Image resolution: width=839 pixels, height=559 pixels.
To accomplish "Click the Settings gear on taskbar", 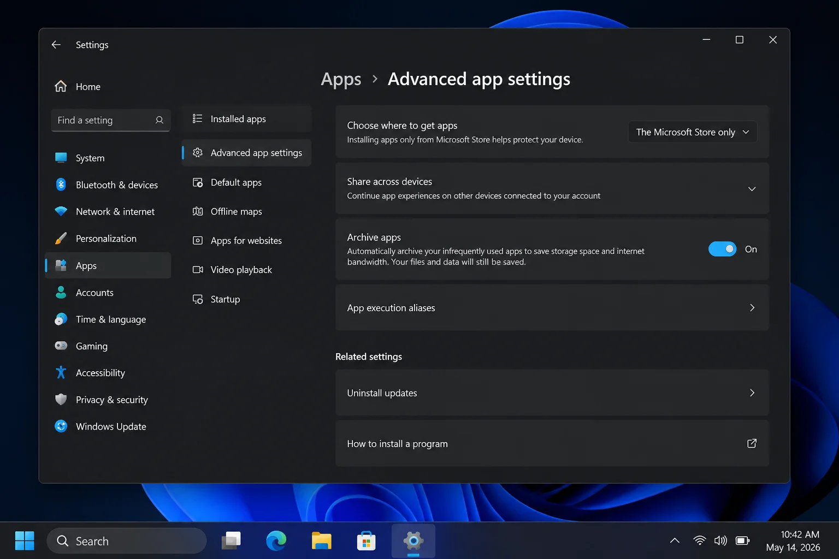I will [x=413, y=540].
